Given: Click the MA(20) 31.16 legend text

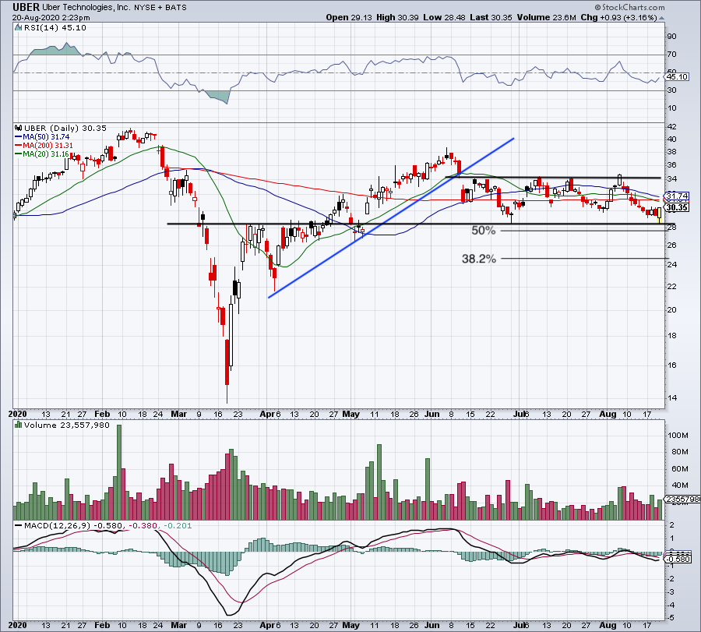Looking at the screenshot, I should point(46,154).
